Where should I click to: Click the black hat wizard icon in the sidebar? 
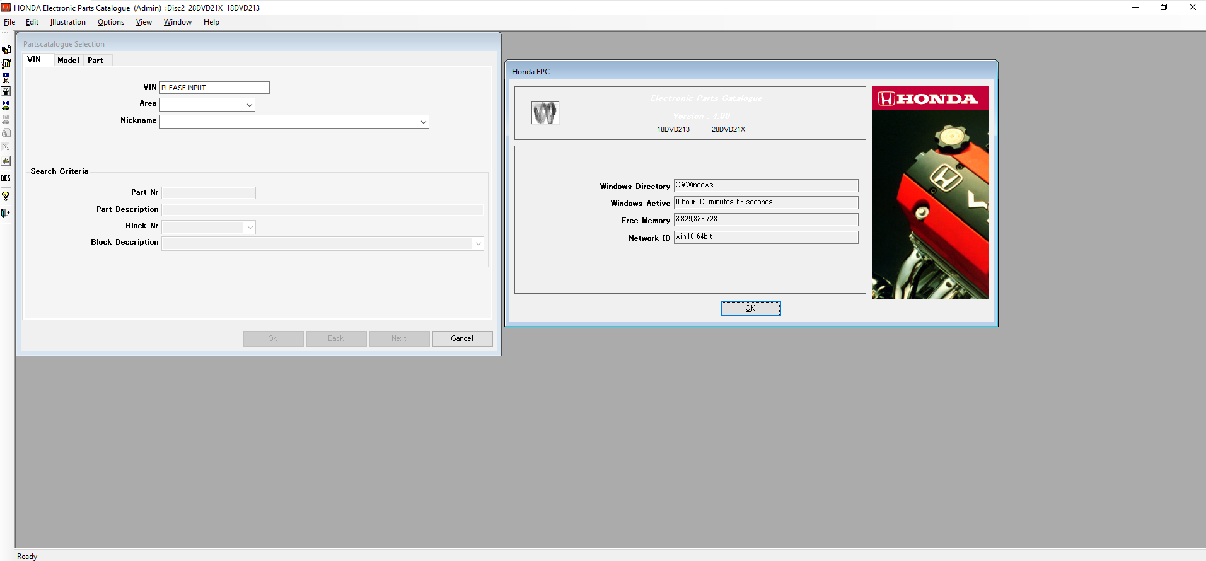(x=6, y=91)
